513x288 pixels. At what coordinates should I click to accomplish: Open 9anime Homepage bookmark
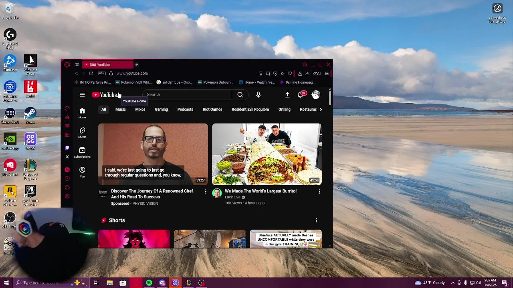pyautogui.click(x=298, y=82)
